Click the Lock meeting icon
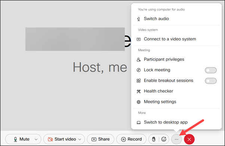This screenshot has width=225, height=146. 139,70
